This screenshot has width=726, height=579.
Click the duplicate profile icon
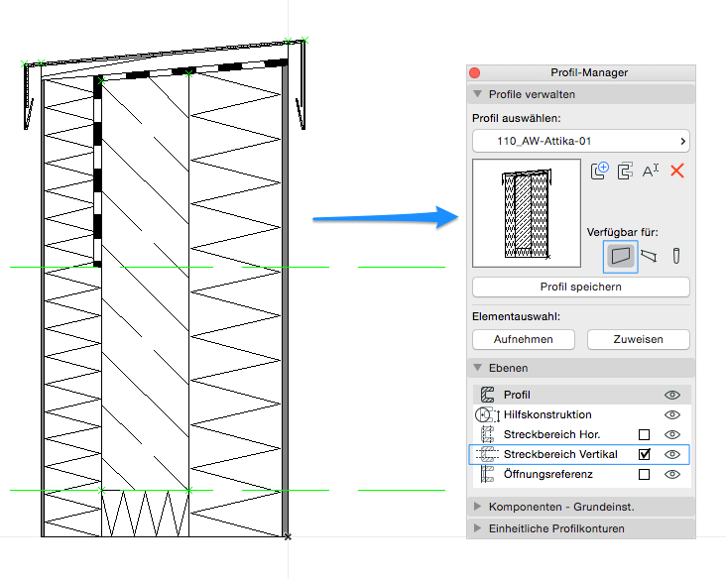625,171
